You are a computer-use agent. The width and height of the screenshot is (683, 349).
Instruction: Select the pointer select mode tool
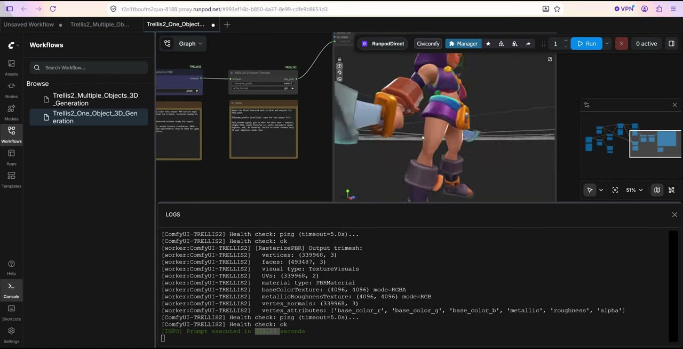(x=590, y=190)
